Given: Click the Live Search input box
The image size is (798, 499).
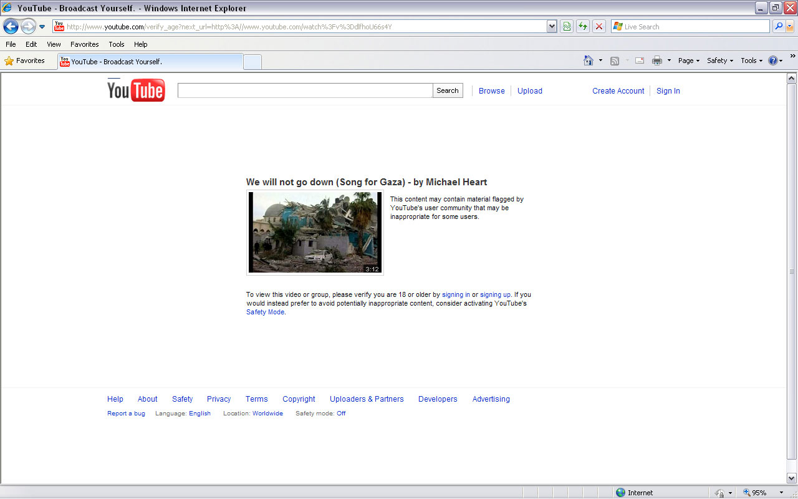Looking at the screenshot, I should click(690, 27).
